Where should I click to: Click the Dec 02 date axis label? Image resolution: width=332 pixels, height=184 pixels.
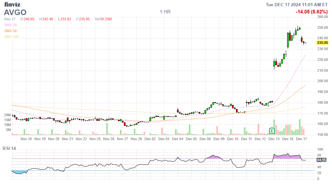[x=150, y=139]
